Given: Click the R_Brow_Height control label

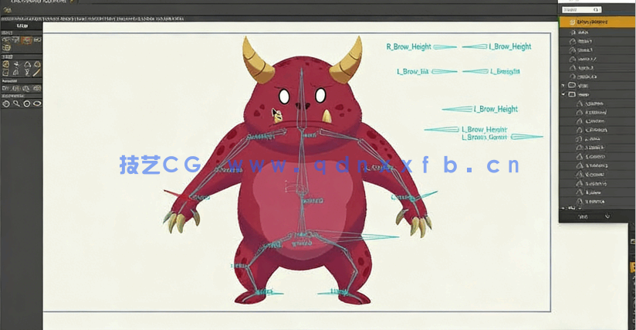Looking at the screenshot, I should (x=408, y=47).
